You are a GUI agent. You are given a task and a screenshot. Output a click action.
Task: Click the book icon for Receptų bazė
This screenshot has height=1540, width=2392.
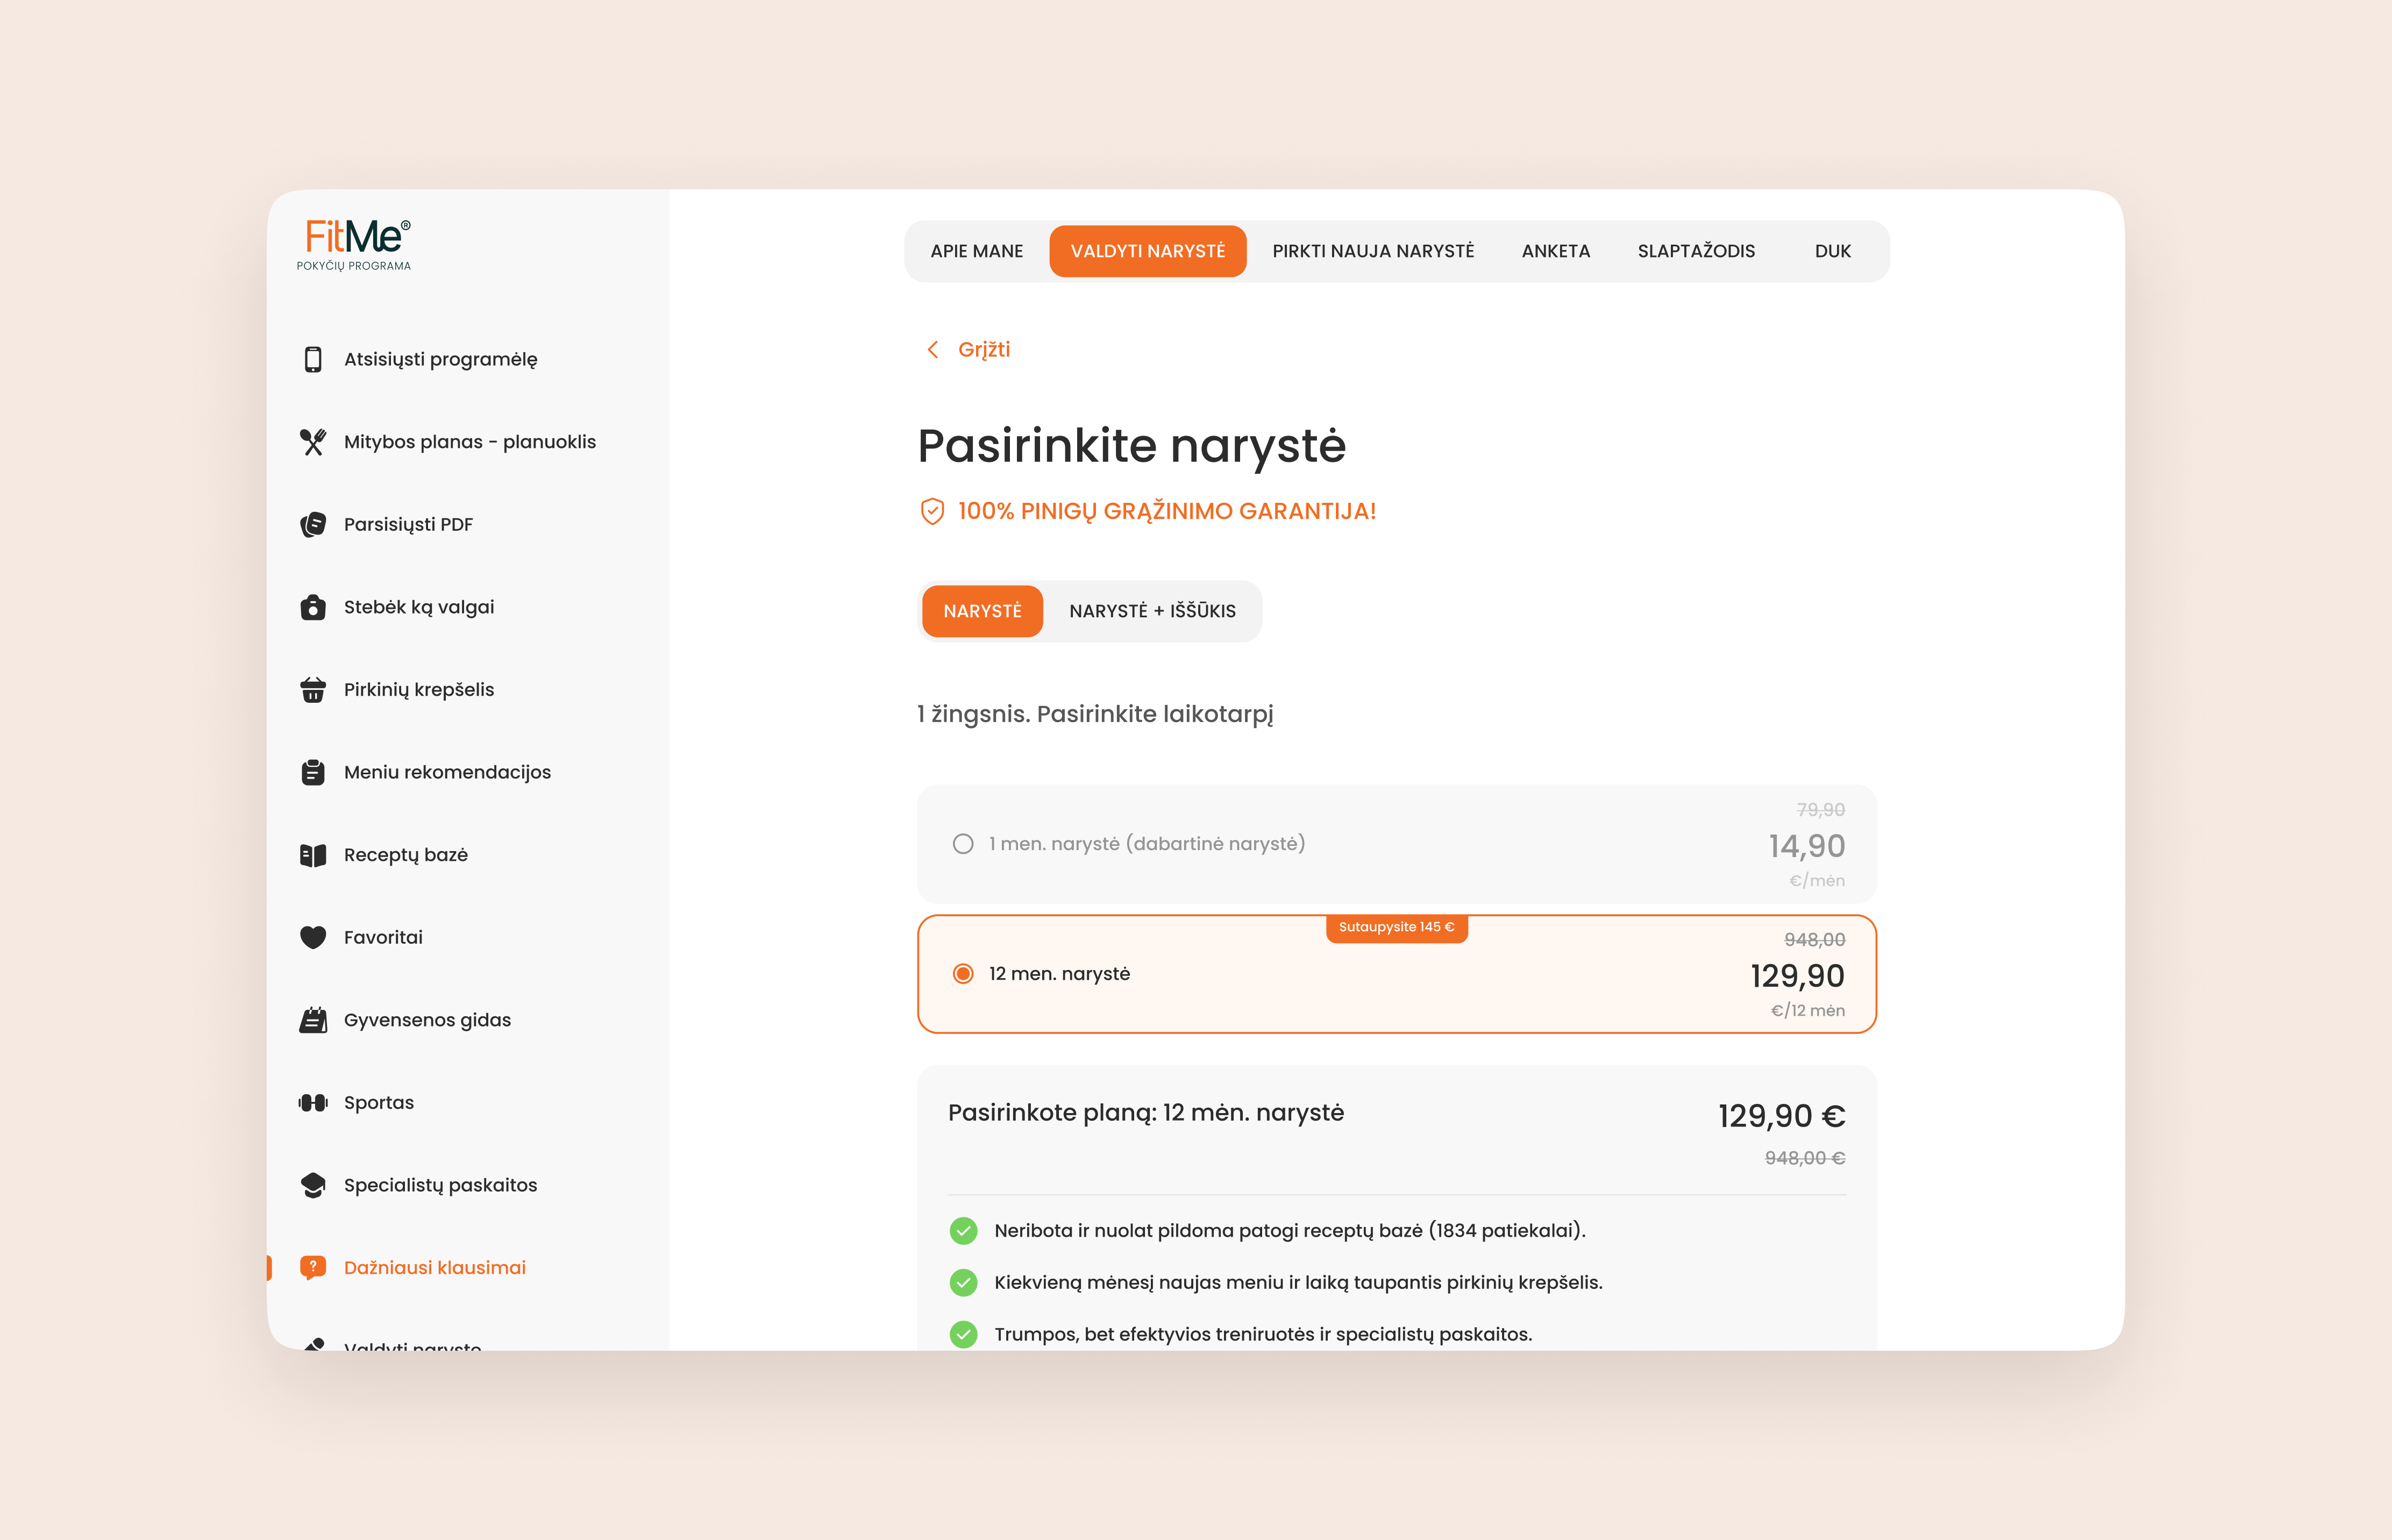[313, 855]
